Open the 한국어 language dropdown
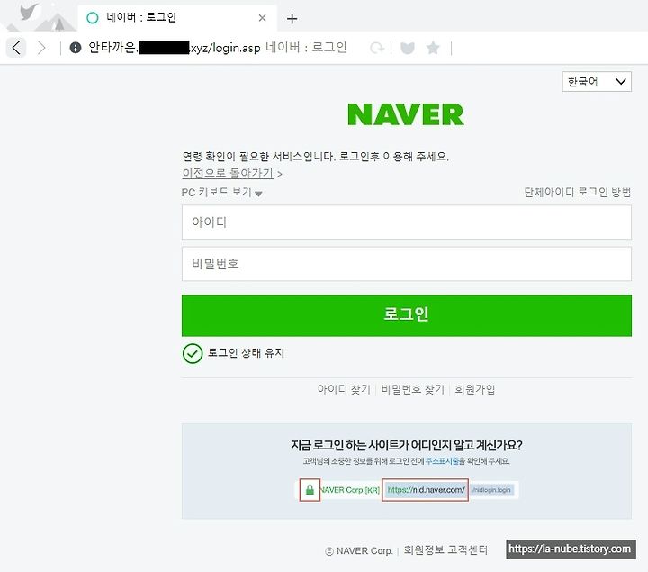The height and width of the screenshot is (572, 648). pos(597,81)
